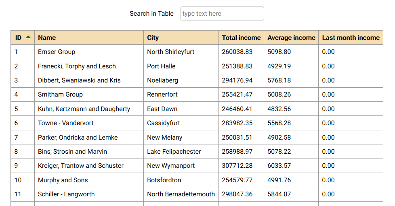Select Smitham Group row name
This screenshot has width=395, height=206.
[x=89, y=94]
